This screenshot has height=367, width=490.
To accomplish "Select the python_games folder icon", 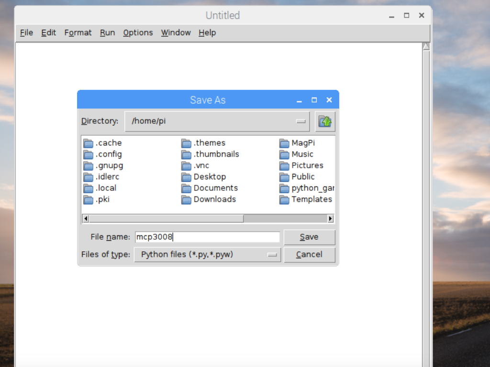I will (x=284, y=188).
